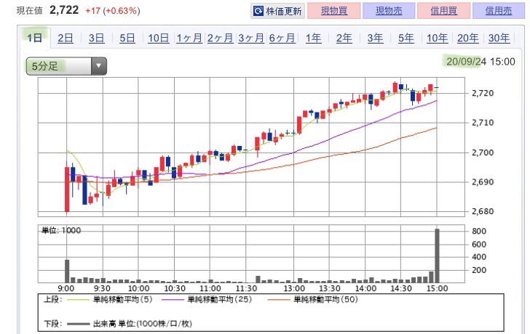Open the 5日 chart range

(127, 38)
